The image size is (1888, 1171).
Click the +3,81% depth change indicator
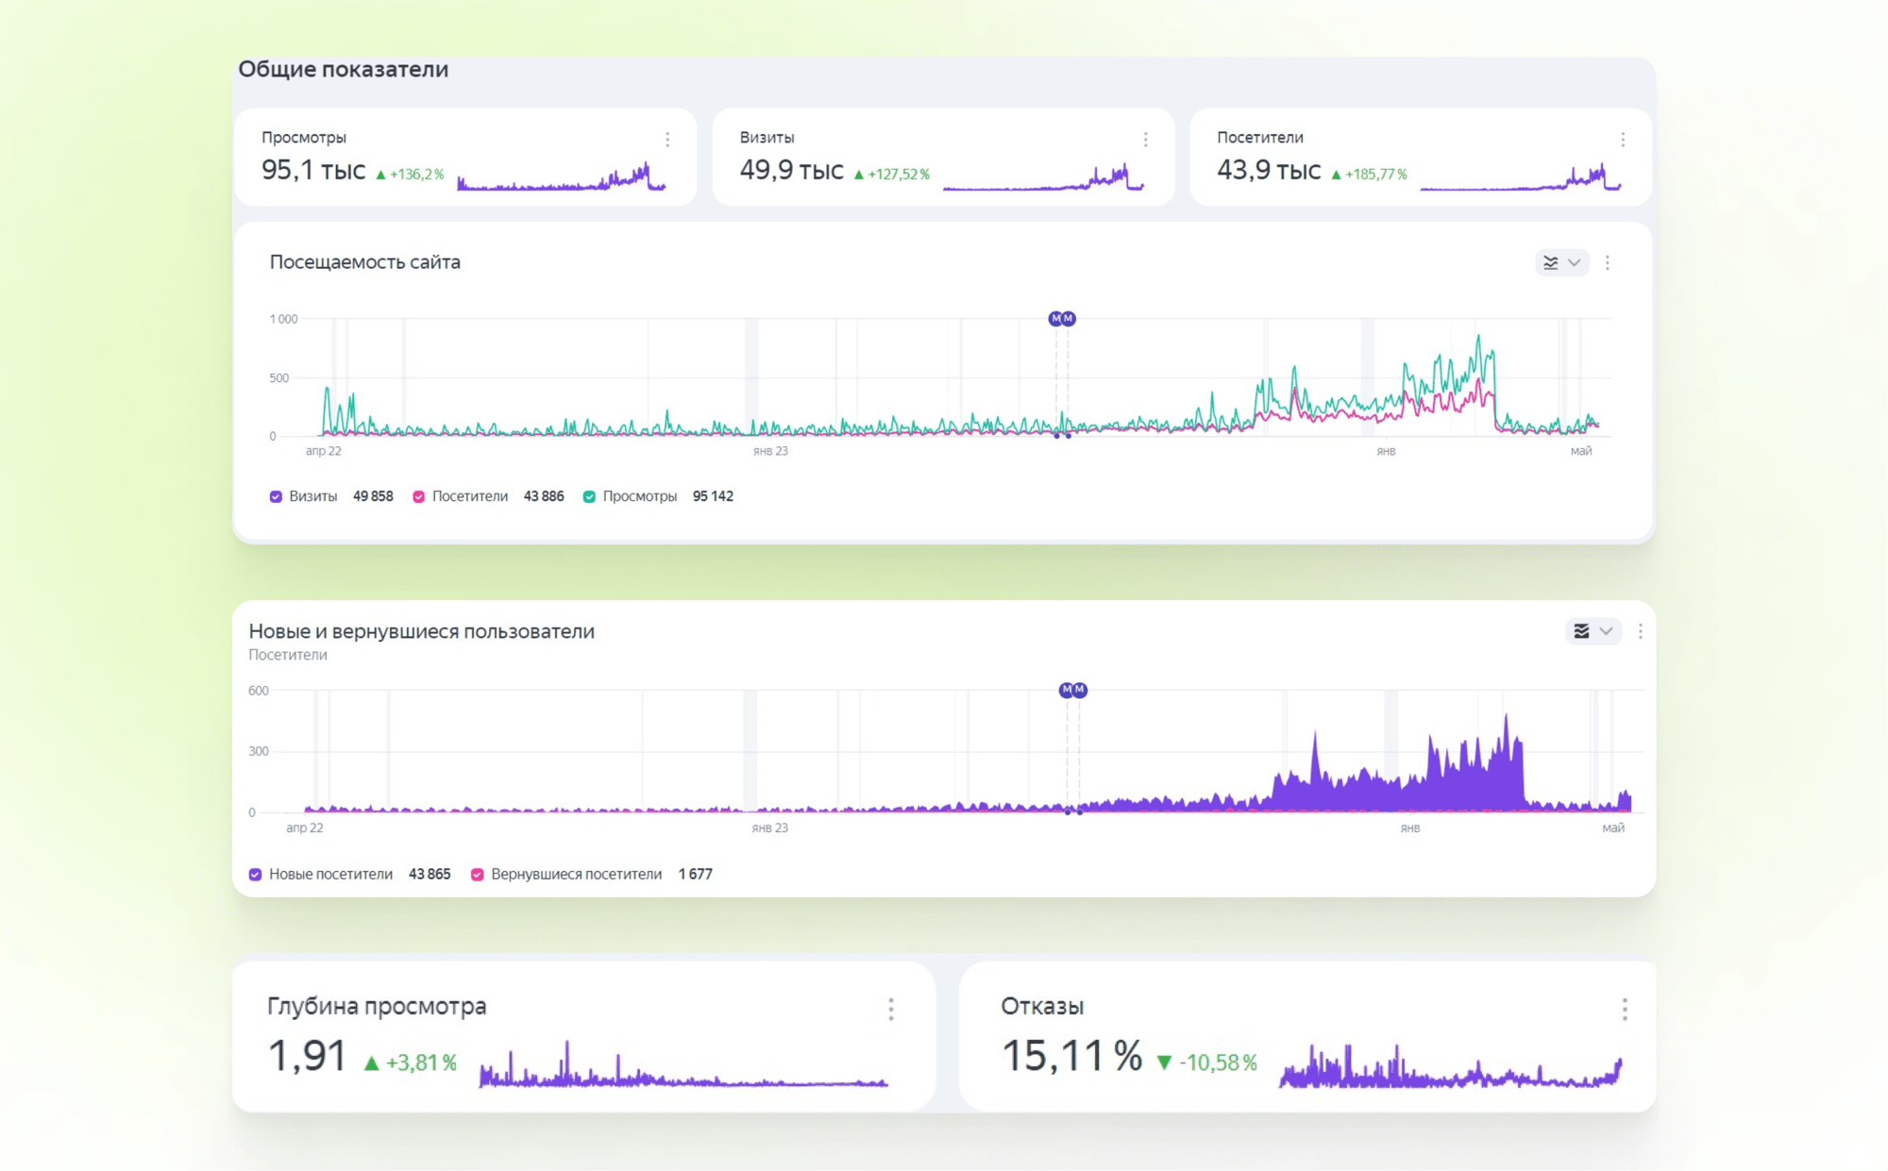pos(411,1062)
